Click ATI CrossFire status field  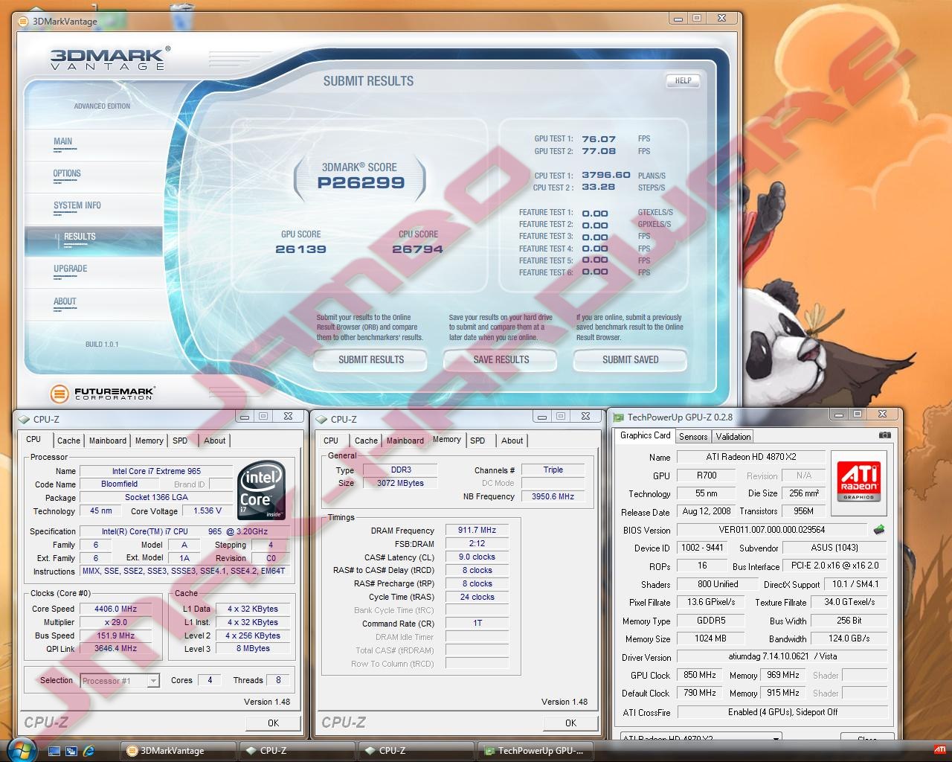point(782,712)
